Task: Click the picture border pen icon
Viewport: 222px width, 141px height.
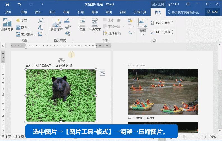Action: pos(67,20)
